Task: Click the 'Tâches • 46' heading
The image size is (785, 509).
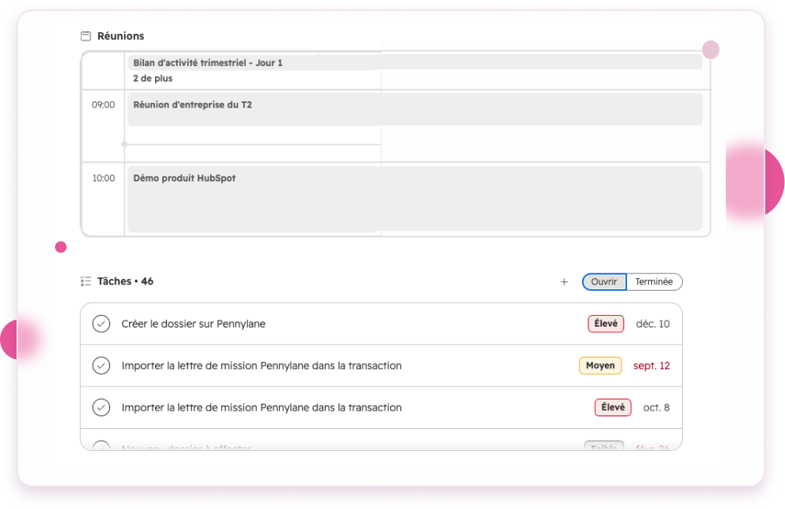Action: pyautogui.click(x=125, y=281)
